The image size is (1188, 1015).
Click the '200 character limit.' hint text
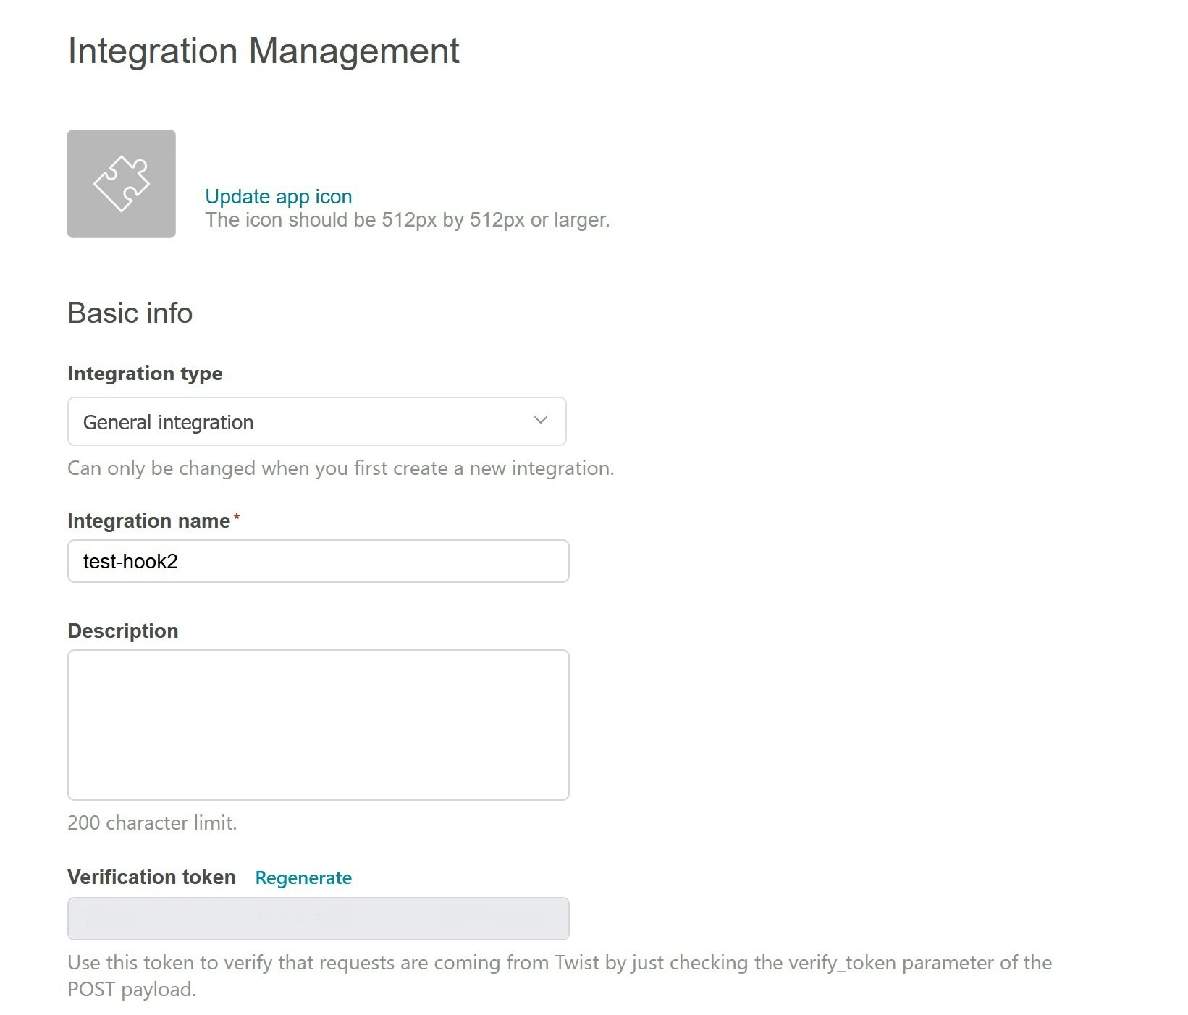pyautogui.click(x=152, y=823)
